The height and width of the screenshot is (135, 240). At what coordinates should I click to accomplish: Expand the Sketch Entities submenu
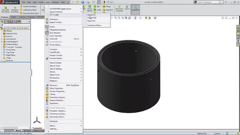(x=56, y=63)
